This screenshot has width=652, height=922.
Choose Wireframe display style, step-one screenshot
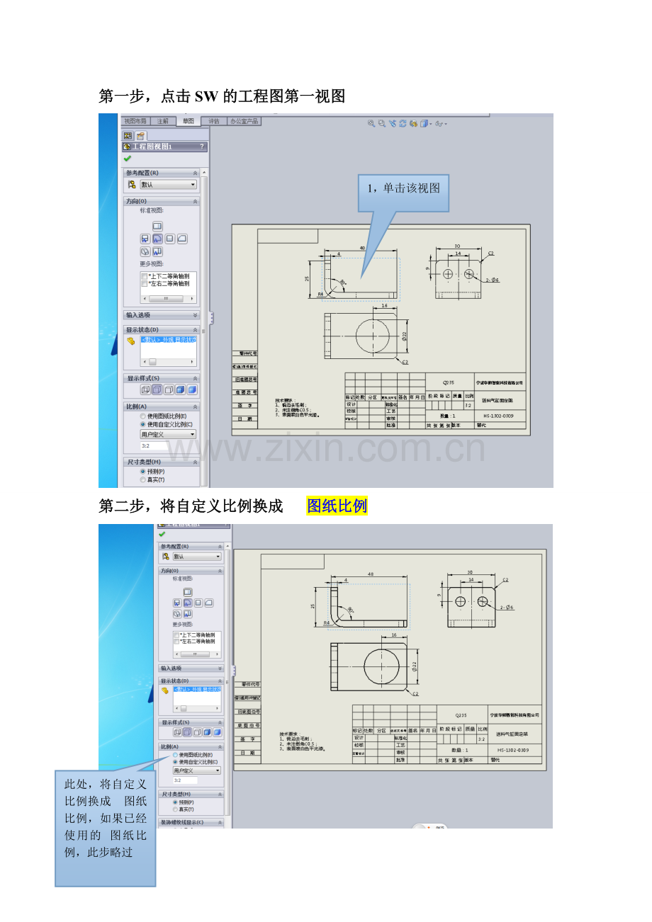pos(145,389)
